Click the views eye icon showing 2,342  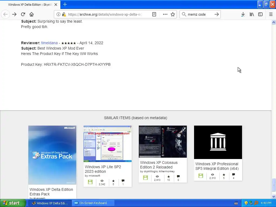(x=102, y=181)
